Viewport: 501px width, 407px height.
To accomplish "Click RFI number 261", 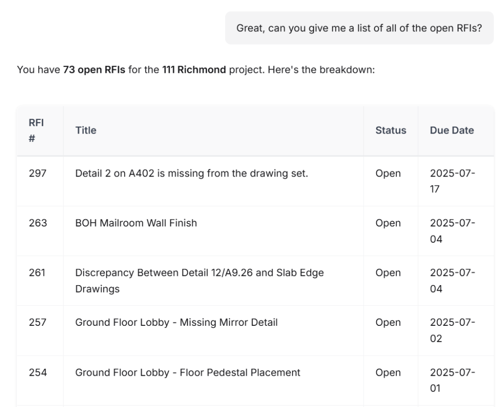I will [37, 273].
